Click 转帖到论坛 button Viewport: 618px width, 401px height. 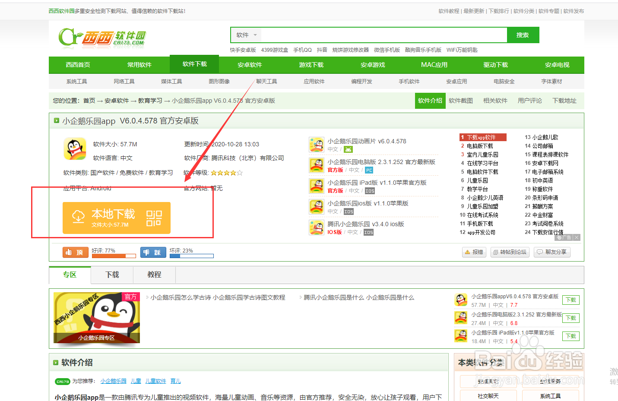(x=510, y=252)
